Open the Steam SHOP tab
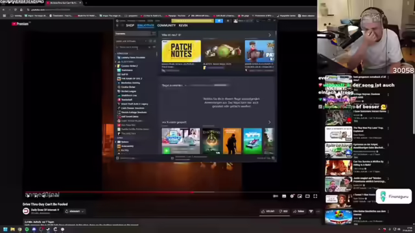The width and height of the screenshot is (415, 233). click(130, 25)
